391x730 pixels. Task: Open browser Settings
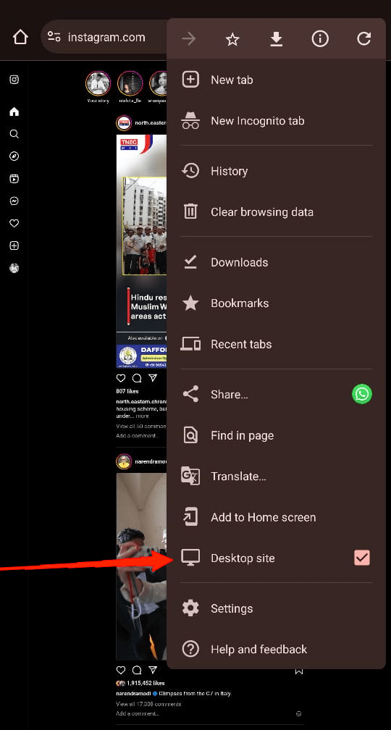(276, 608)
